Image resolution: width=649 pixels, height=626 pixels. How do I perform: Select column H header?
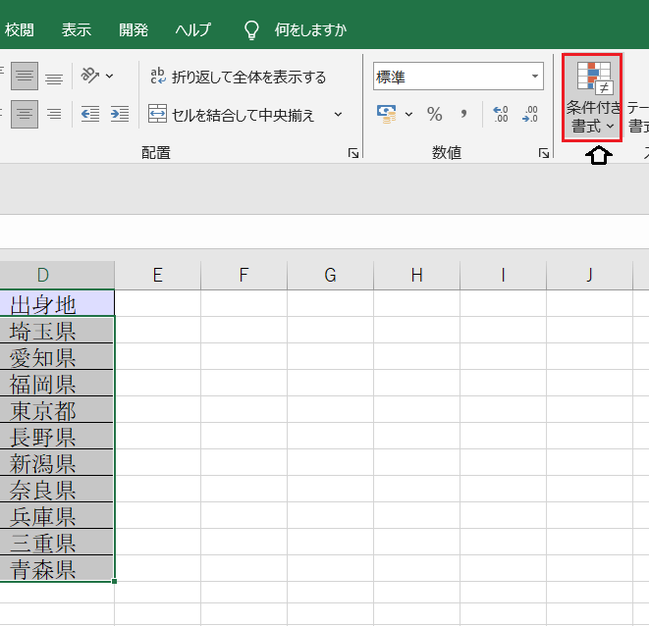pos(417,275)
